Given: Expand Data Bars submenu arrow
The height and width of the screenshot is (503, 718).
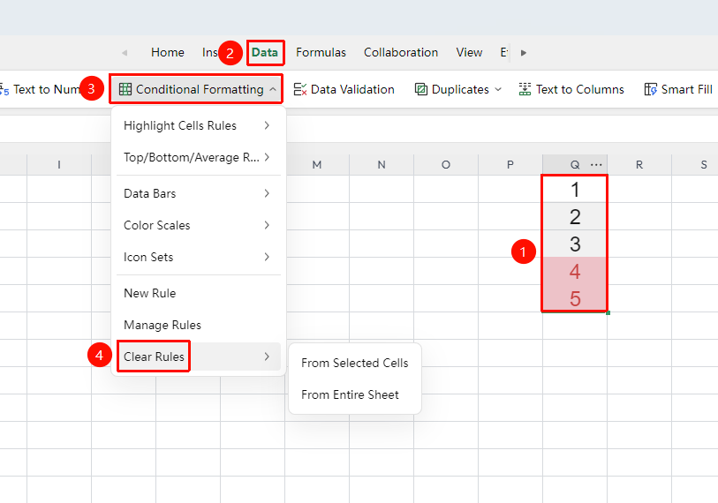Looking at the screenshot, I should click(x=267, y=193).
